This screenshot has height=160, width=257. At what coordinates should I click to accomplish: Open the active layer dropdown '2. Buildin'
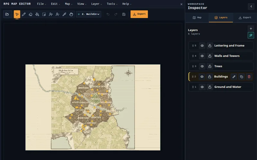89,14
